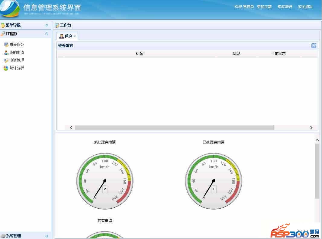The width and height of the screenshot is (322, 239).
Task: Open 申请管理 menu item
Action: coord(17,61)
